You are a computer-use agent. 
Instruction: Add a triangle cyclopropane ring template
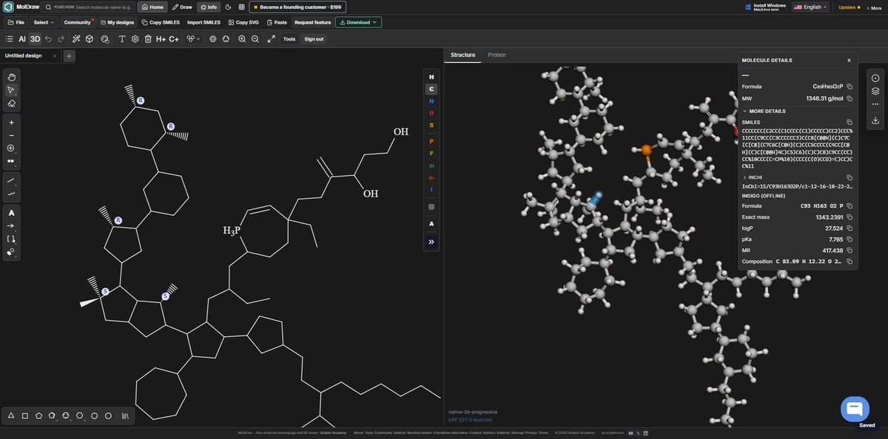11,416
